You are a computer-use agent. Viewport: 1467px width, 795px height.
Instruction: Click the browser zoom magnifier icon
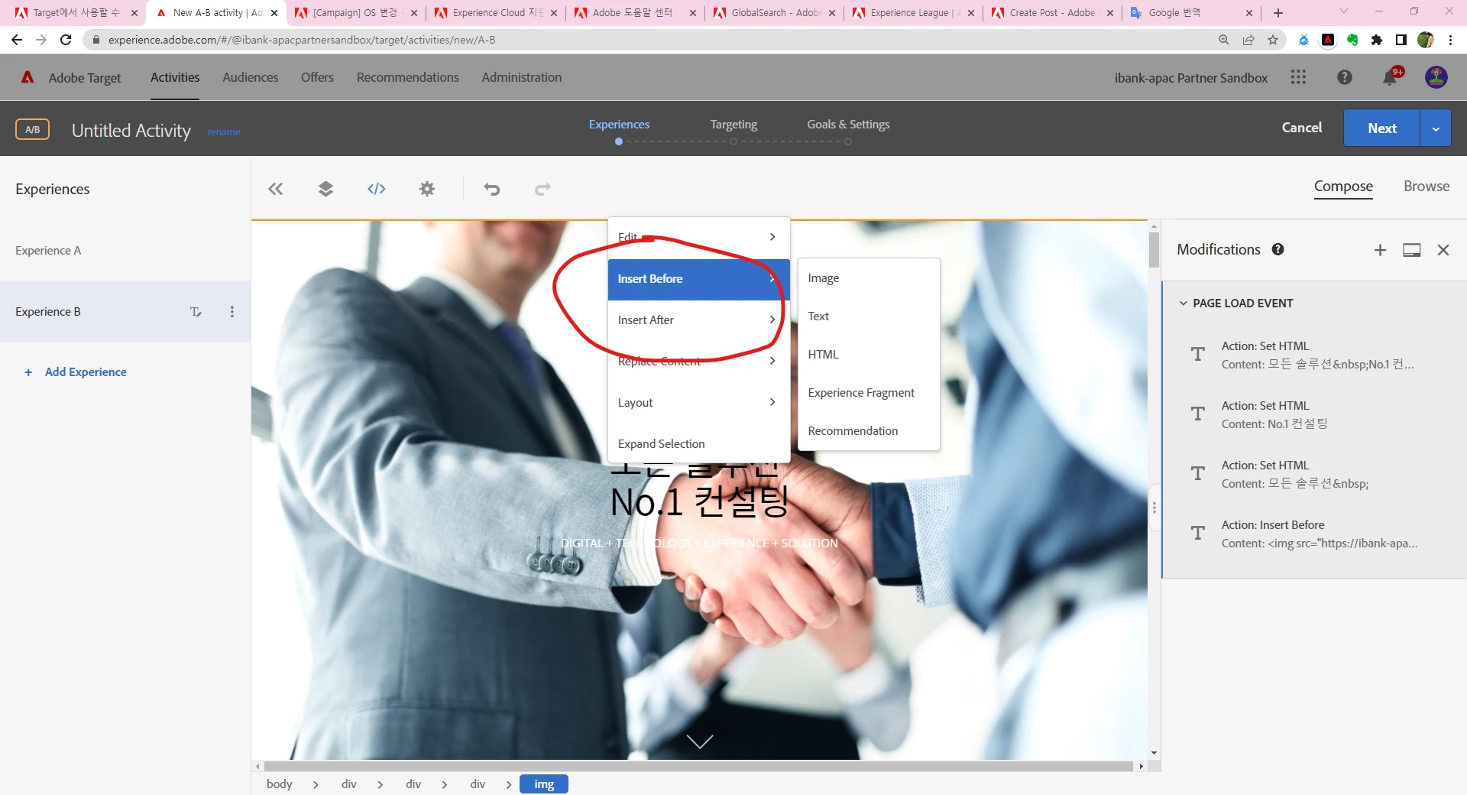click(1224, 40)
